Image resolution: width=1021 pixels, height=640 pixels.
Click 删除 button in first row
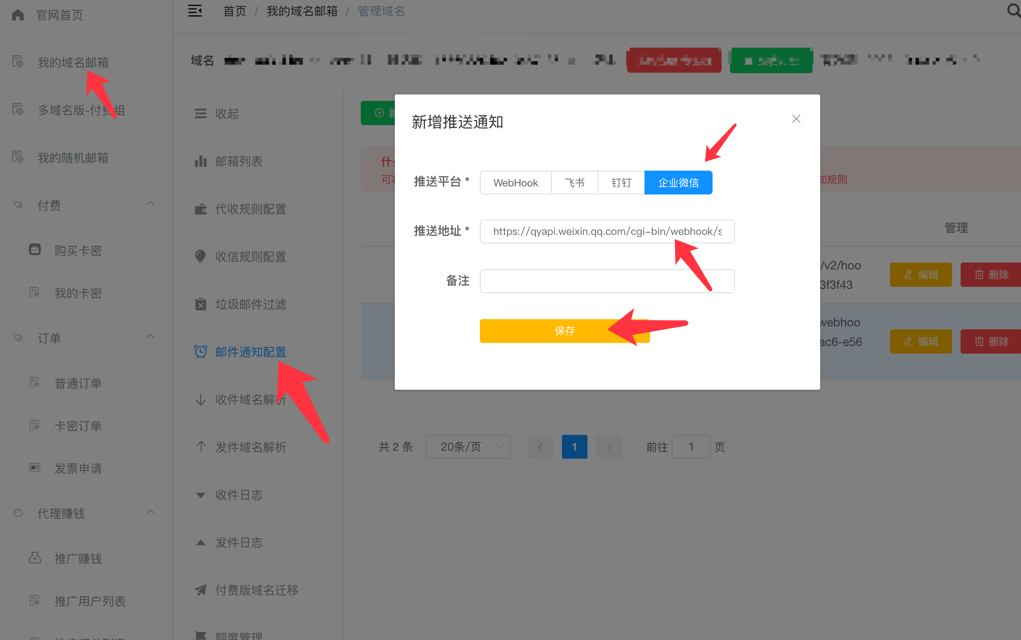(x=991, y=275)
